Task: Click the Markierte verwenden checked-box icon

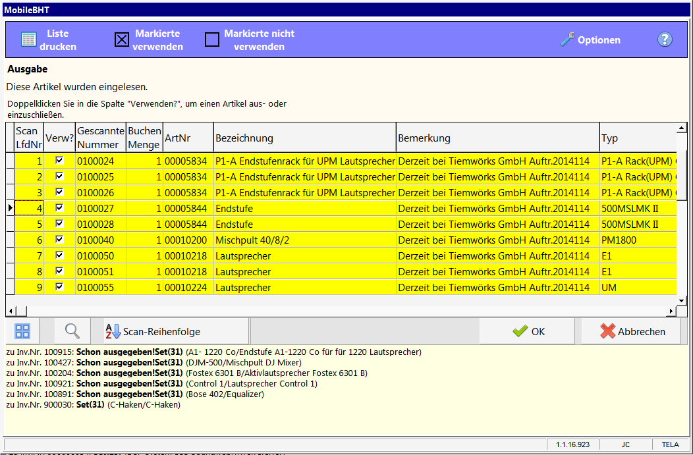Action: [122, 40]
